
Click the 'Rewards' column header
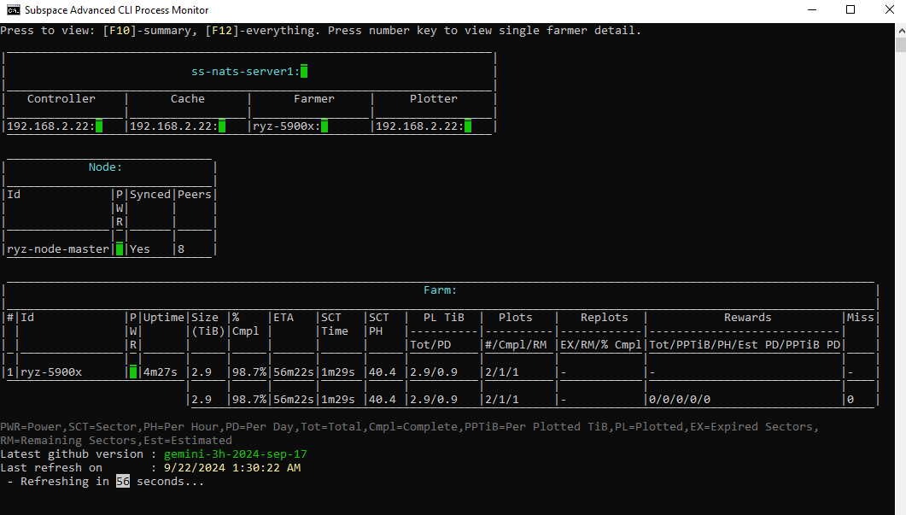tap(748, 318)
